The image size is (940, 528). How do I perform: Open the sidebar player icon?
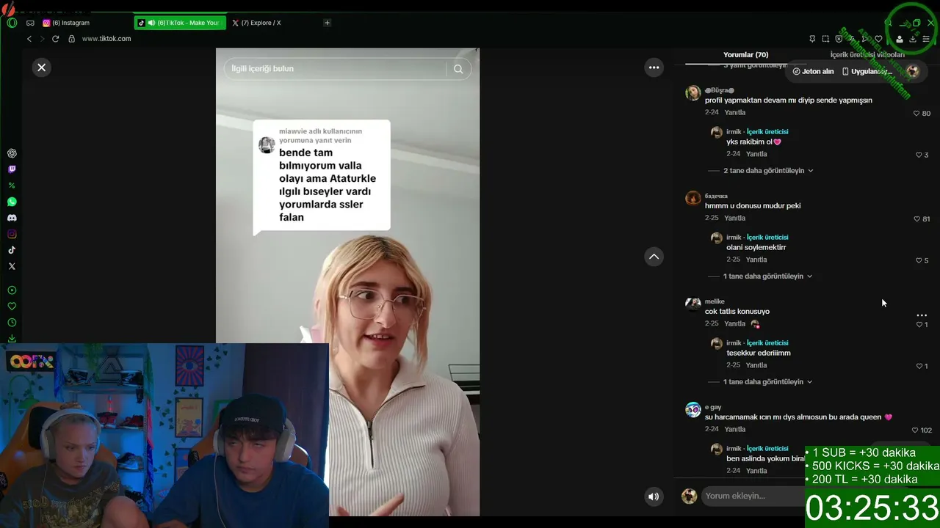[12, 290]
